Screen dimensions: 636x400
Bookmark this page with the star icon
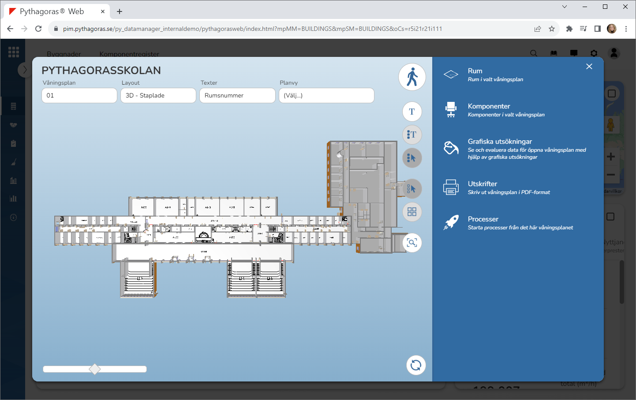(552, 29)
